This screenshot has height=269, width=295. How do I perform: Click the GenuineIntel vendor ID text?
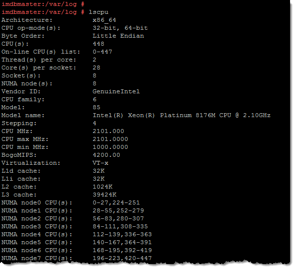116,91
